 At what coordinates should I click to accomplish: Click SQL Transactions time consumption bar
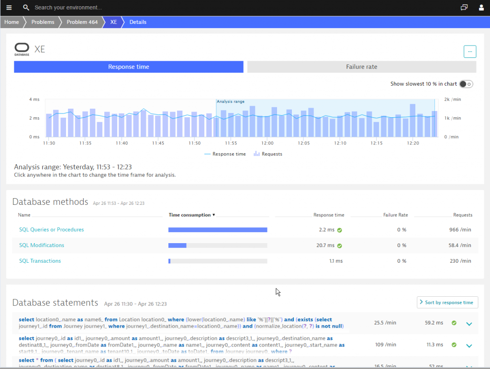(218, 261)
